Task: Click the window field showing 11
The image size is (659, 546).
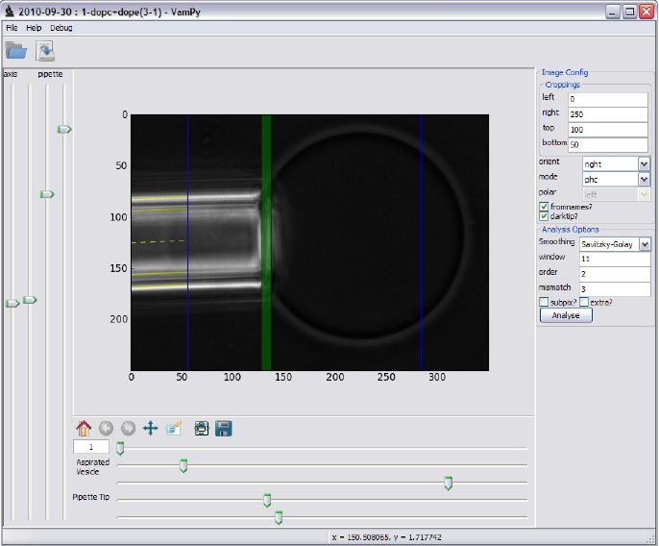Action: (615, 259)
